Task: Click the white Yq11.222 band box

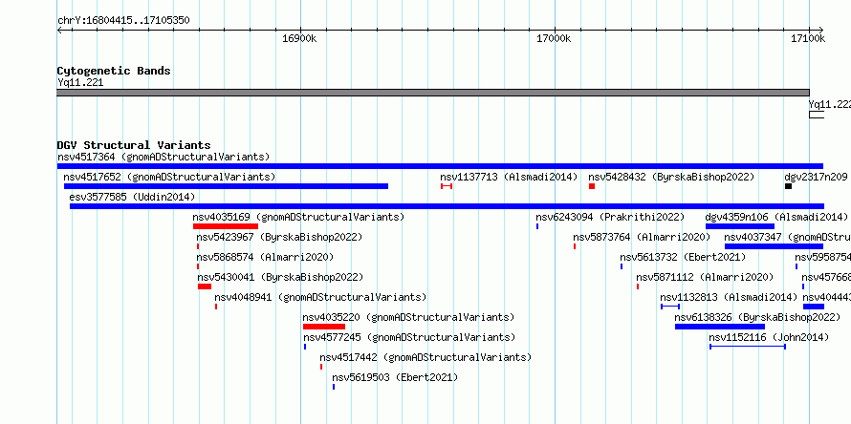Action: pos(817,115)
